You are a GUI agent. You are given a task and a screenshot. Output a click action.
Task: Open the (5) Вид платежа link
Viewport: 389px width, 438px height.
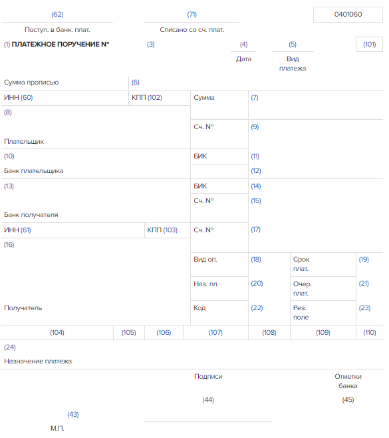pos(293,44)
